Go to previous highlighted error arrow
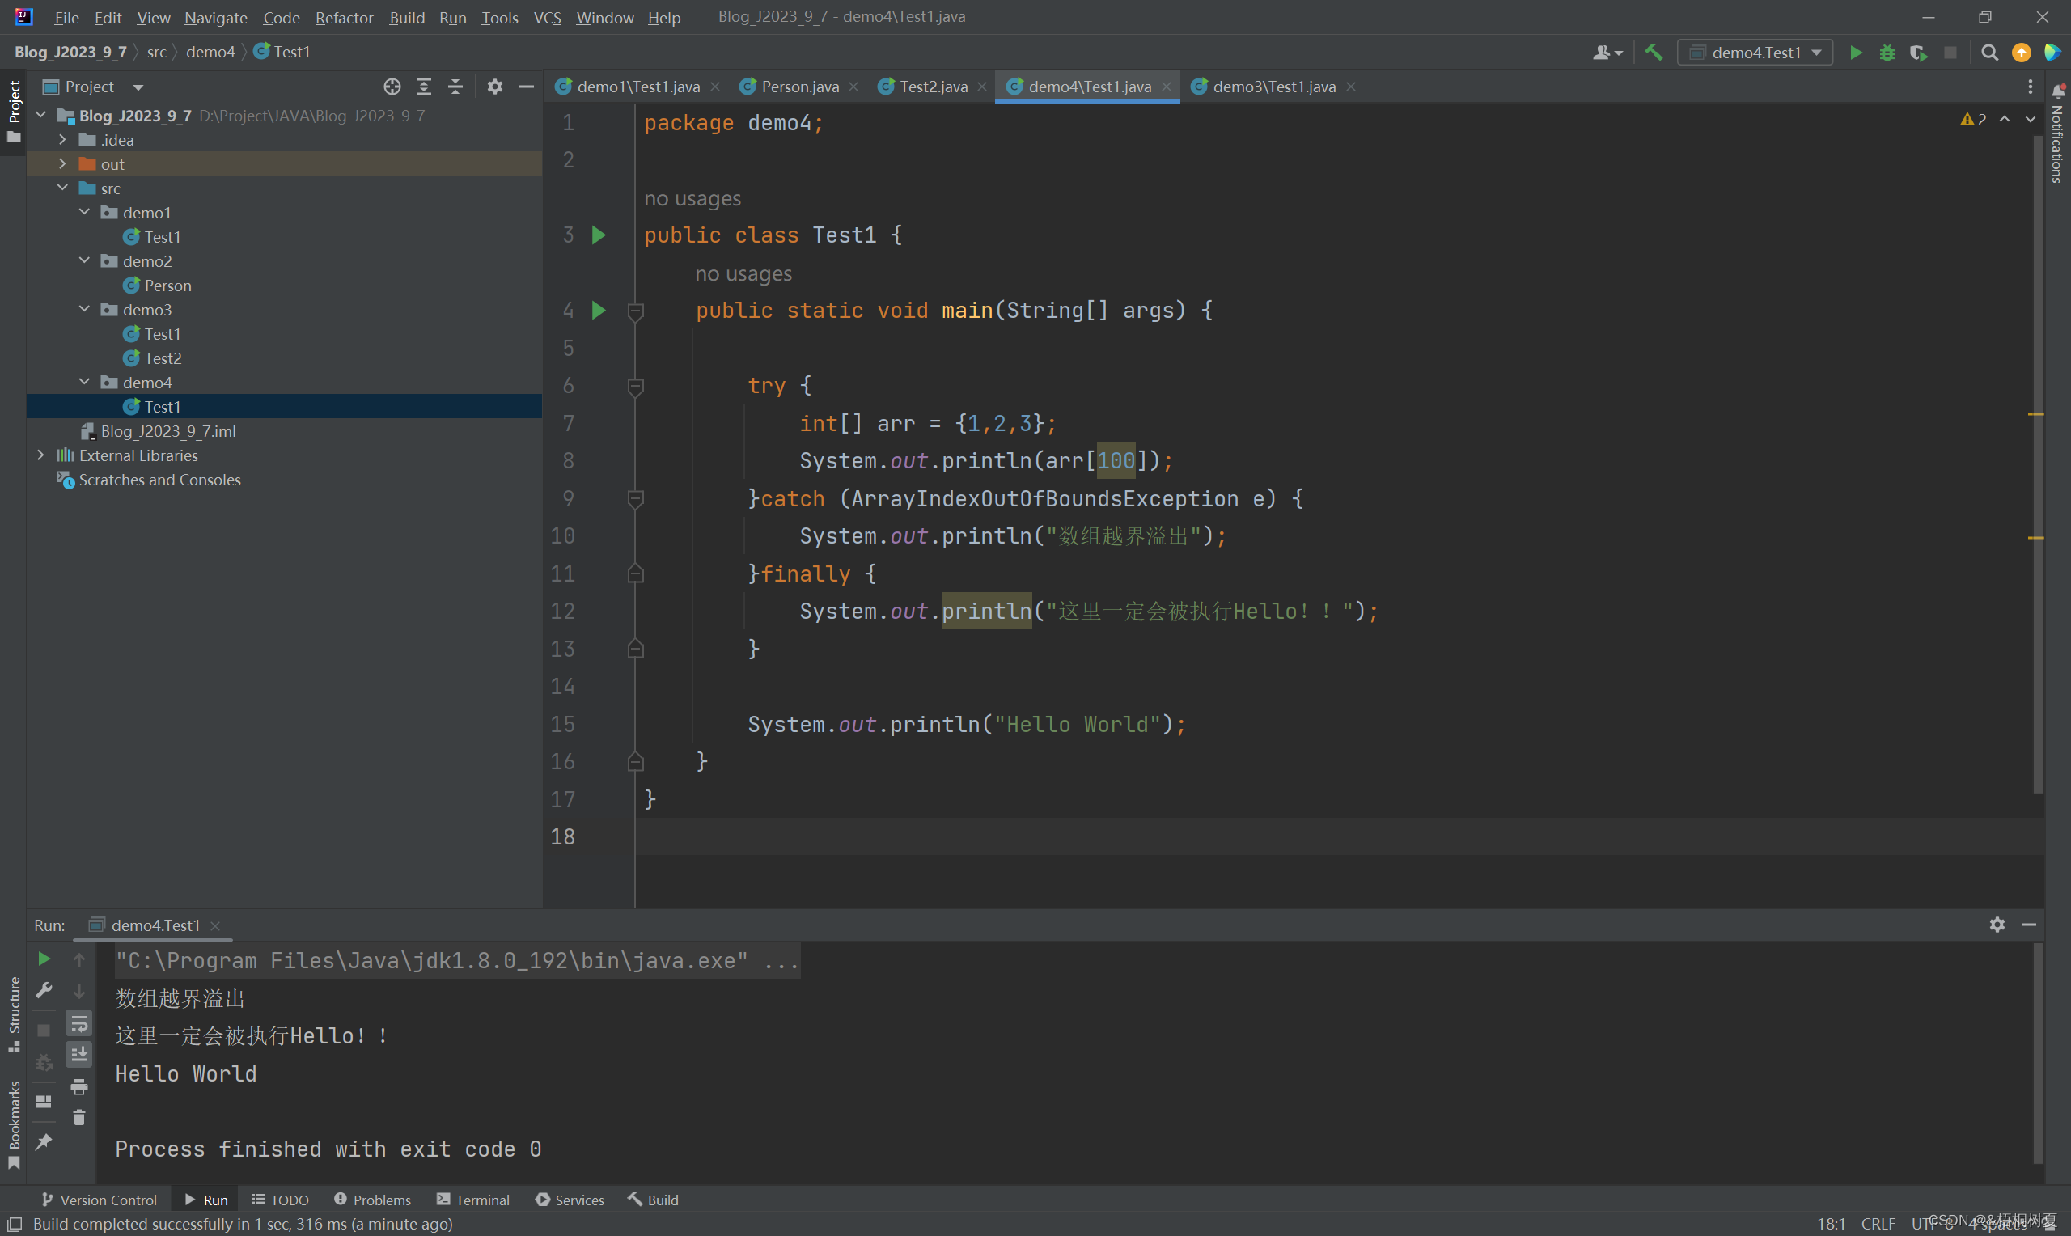Viewport: 2071px width, 1236px height. [2005, 120]
